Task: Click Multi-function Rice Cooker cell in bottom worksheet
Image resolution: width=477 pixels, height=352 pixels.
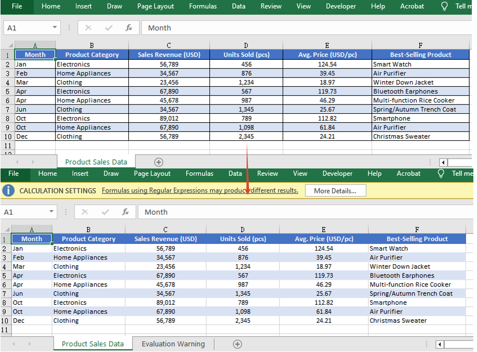Action: pyautogui.click(x=417, y=285)
